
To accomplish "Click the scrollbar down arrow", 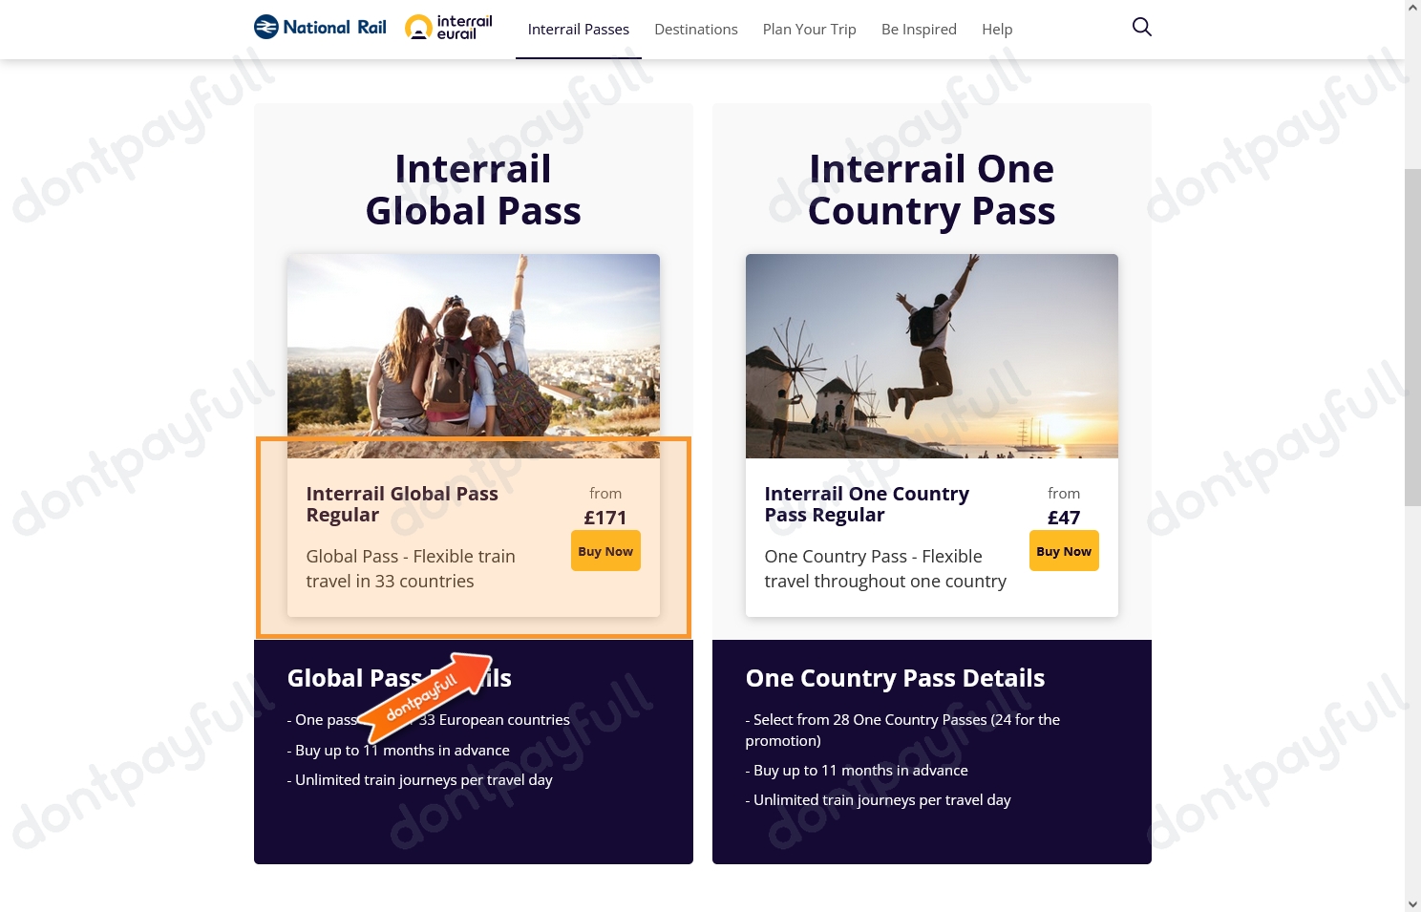I will [1412, 903].
